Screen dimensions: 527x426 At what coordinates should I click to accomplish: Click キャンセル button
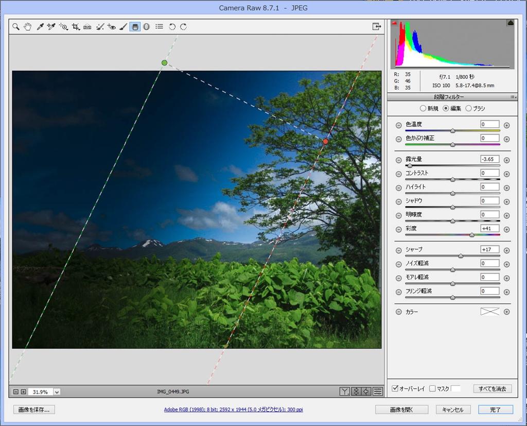point(453,410)
